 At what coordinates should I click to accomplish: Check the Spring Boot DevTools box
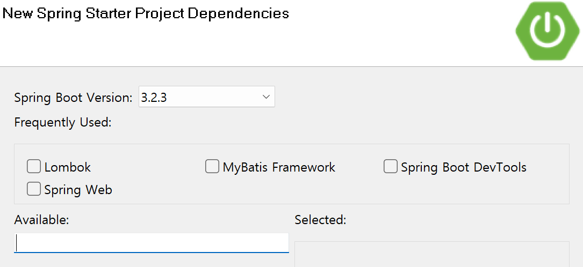[x=391, y=167]
